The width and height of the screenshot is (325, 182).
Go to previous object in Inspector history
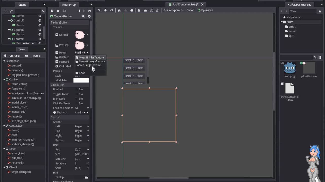coord(79,11)
